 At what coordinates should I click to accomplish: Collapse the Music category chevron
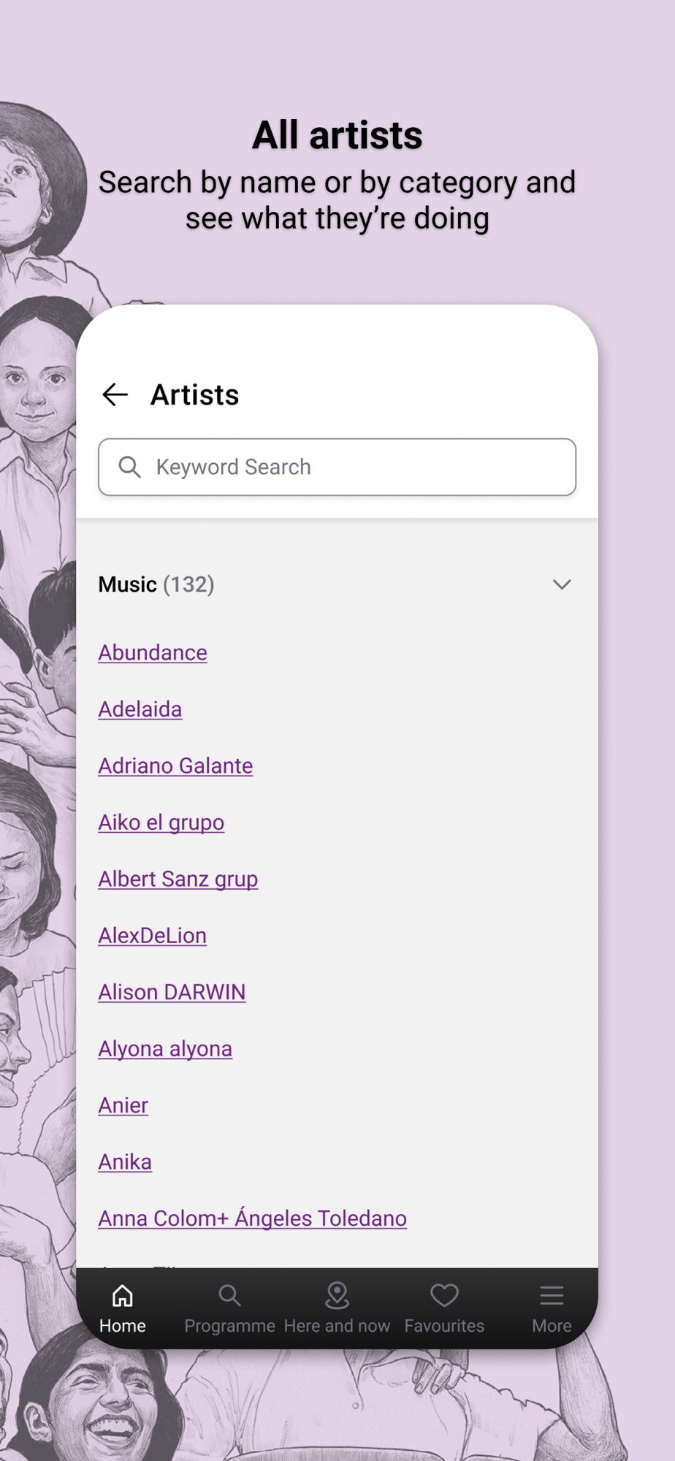[562, 584]
